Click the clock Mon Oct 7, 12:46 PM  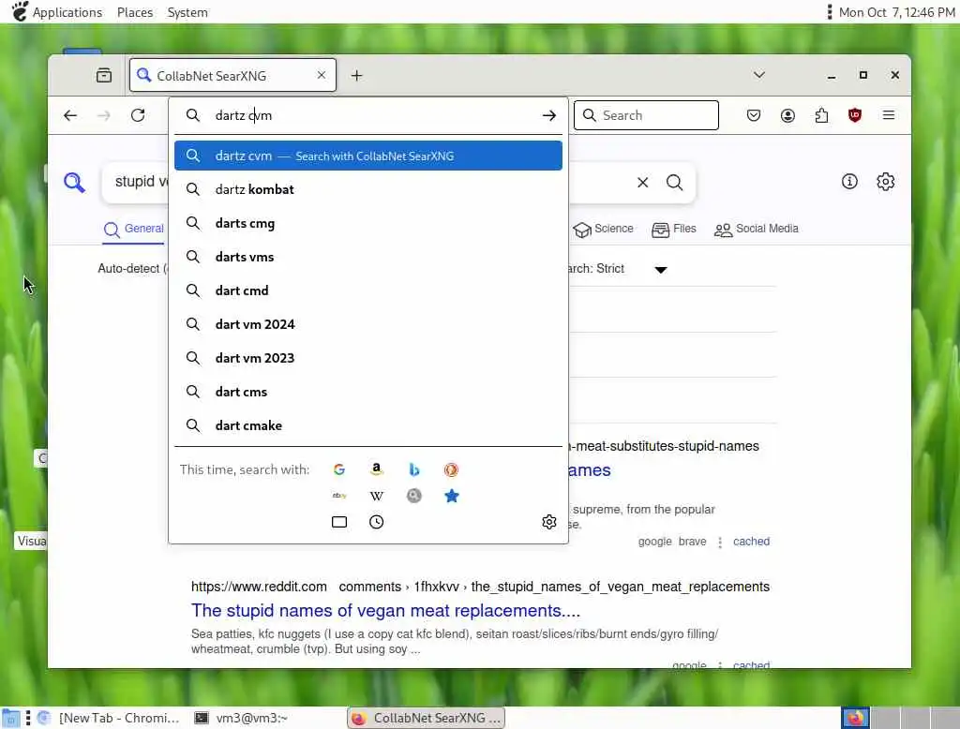point(896,11)
